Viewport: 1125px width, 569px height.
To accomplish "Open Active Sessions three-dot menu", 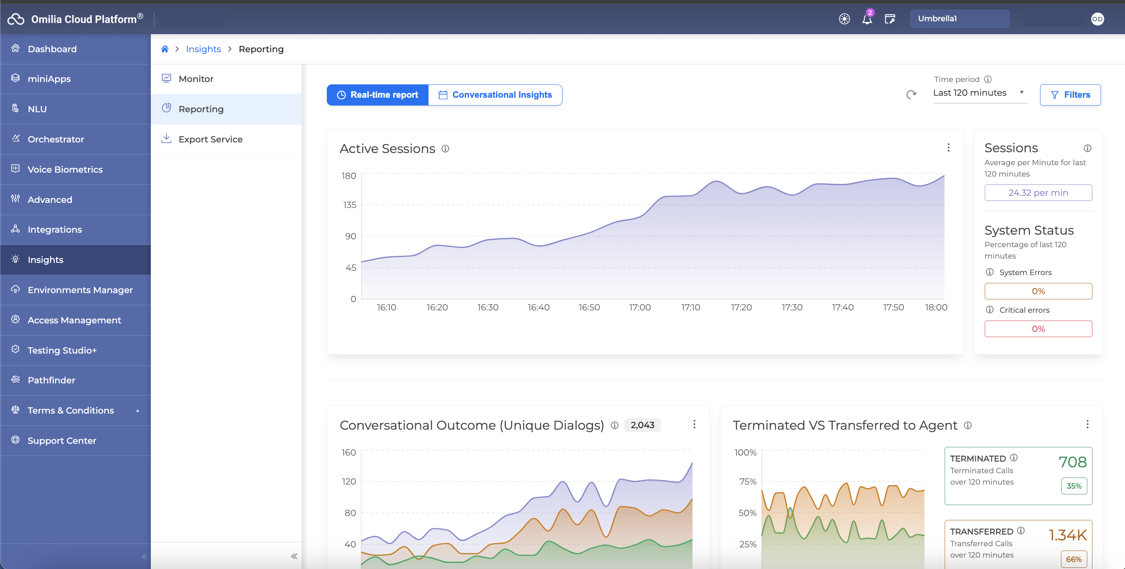I will click(x=948, y=148).
